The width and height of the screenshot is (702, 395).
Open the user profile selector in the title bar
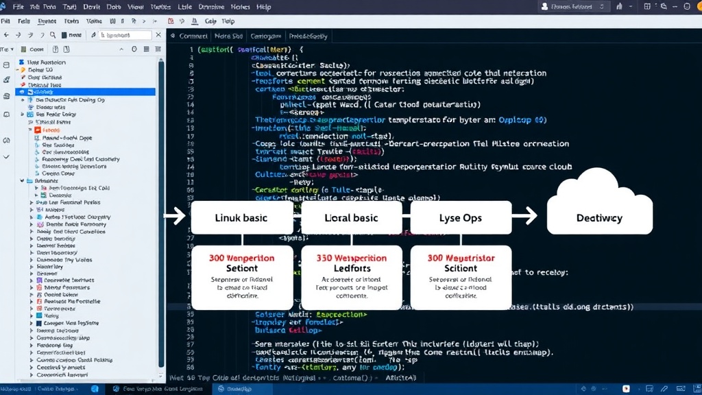coord(572,7)
